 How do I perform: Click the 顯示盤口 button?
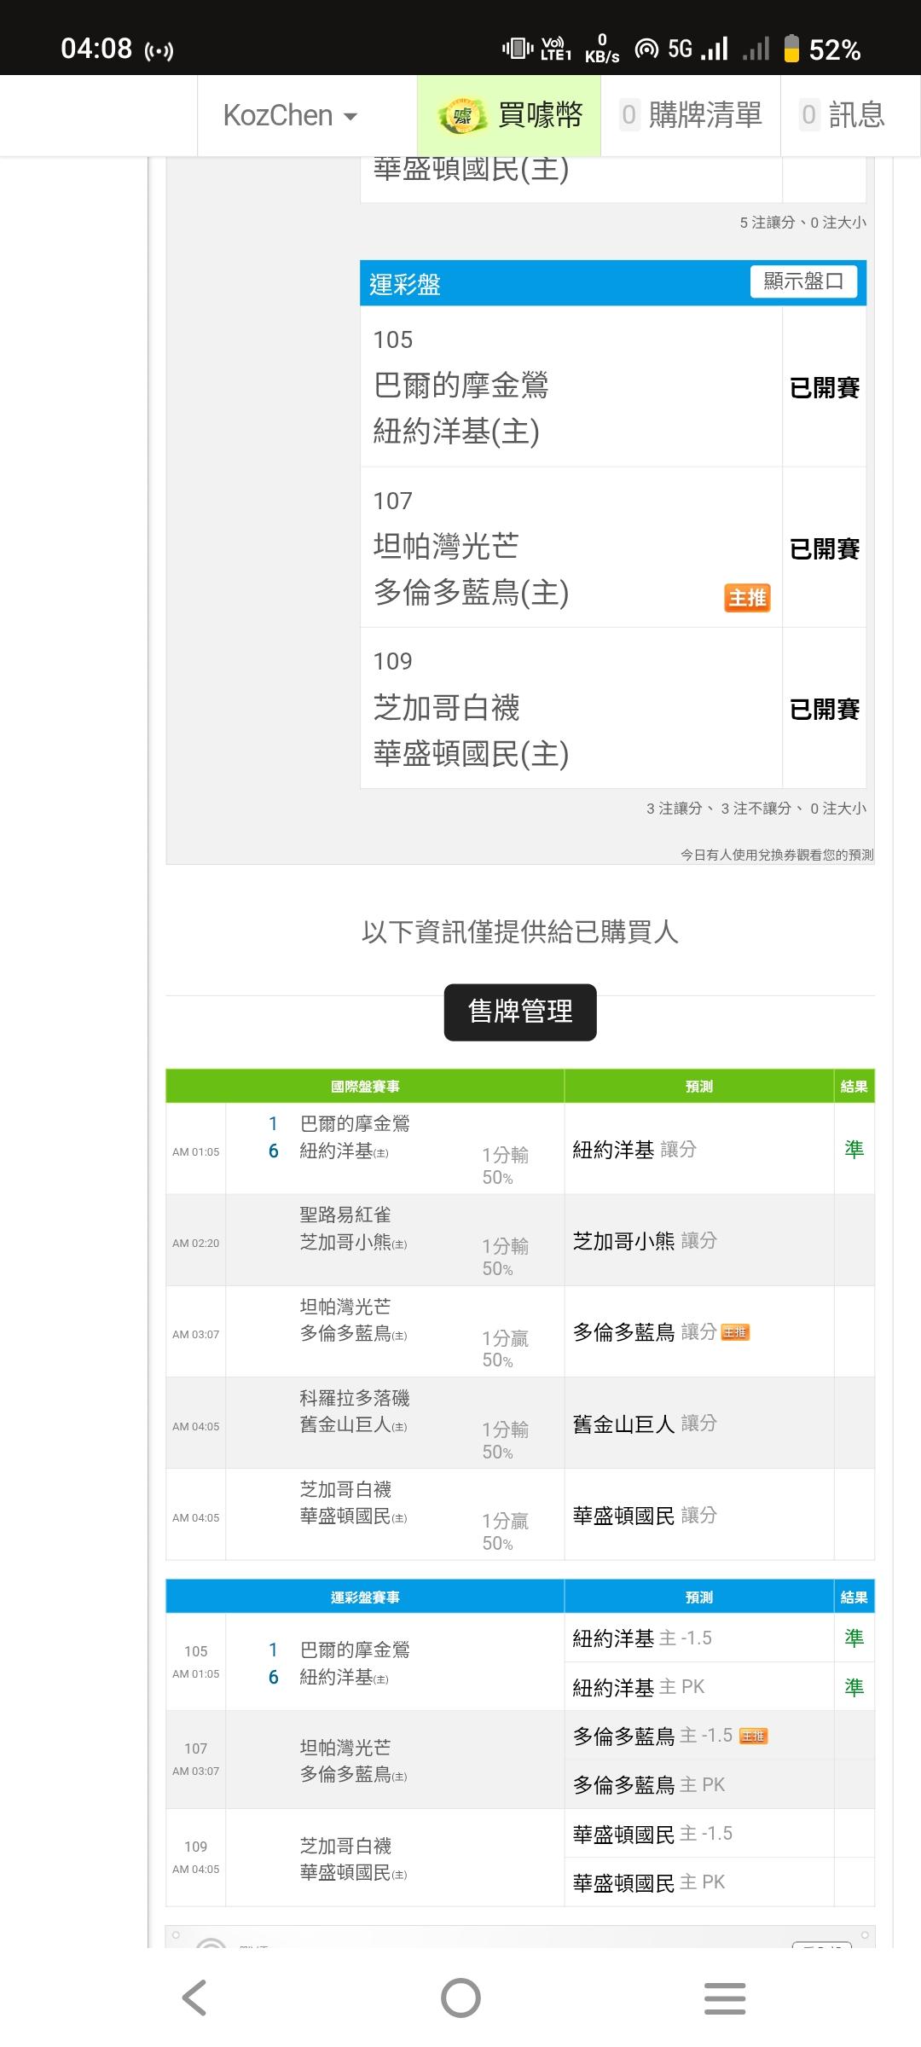point(803,281)
